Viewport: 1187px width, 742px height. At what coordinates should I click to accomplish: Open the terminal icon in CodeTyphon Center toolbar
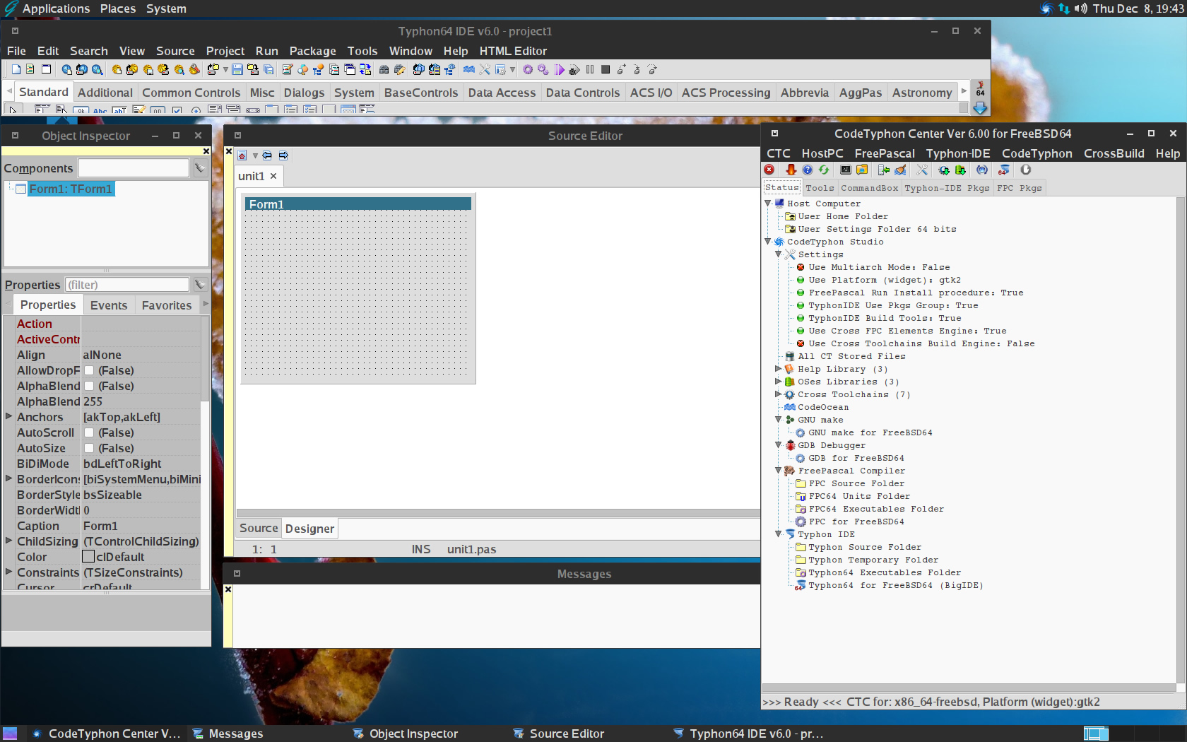845,170
